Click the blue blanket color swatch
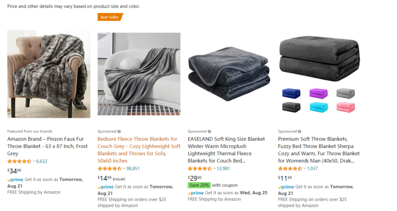 click(x=291, y=93)
